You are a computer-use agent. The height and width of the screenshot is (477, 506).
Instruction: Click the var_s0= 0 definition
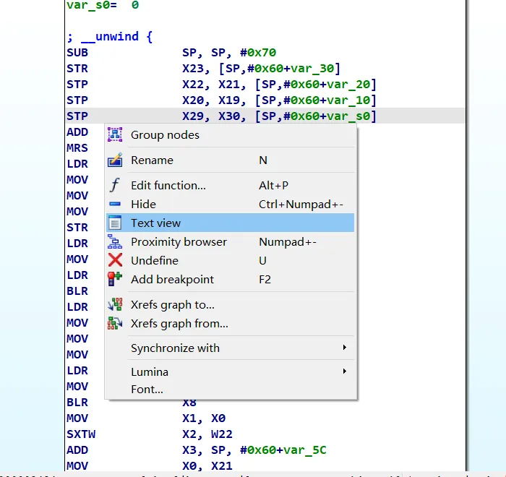(103, 5)
